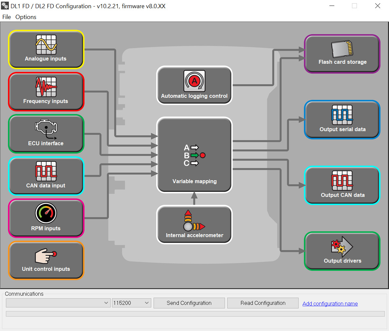Viewport: 389px width, 331px height.
Task: Select the ECU interface block
Action: click(x=46, y=134)
